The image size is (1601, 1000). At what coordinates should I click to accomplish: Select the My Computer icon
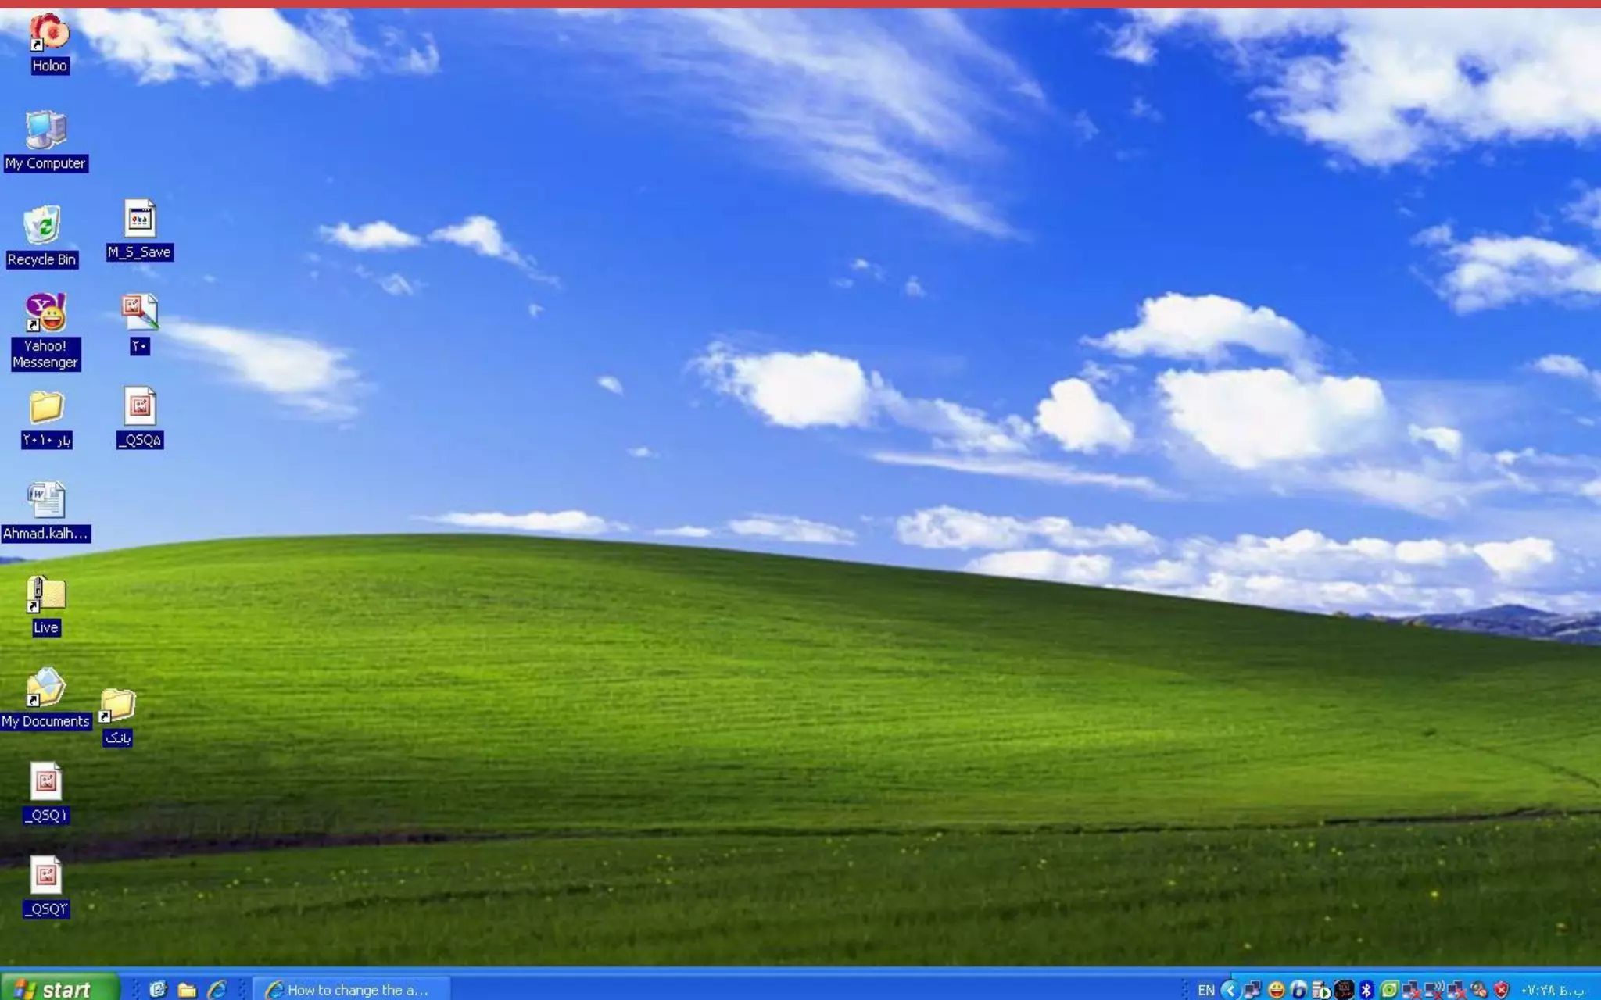[x=45, y=130]
